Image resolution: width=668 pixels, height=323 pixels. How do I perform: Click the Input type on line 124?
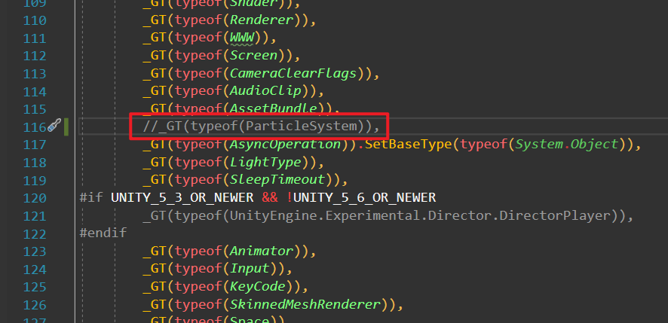250,269
